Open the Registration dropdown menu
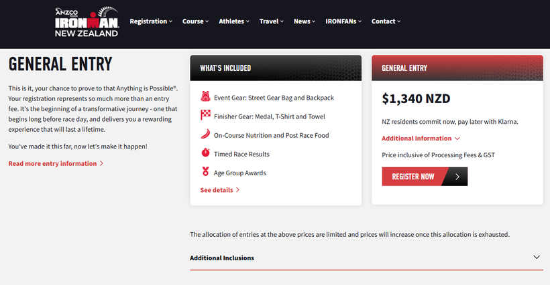 pyautogui.click(x=150, y=21)
